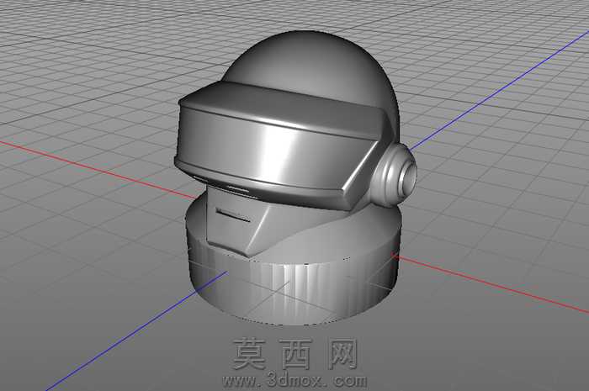The width and height of the screenshot is (589, 391).
Task: Click the angled chin guard of helmet
Action: (241, 221)
